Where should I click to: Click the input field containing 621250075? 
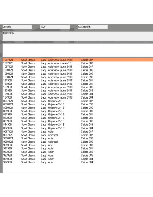click(x=92, y=27)
